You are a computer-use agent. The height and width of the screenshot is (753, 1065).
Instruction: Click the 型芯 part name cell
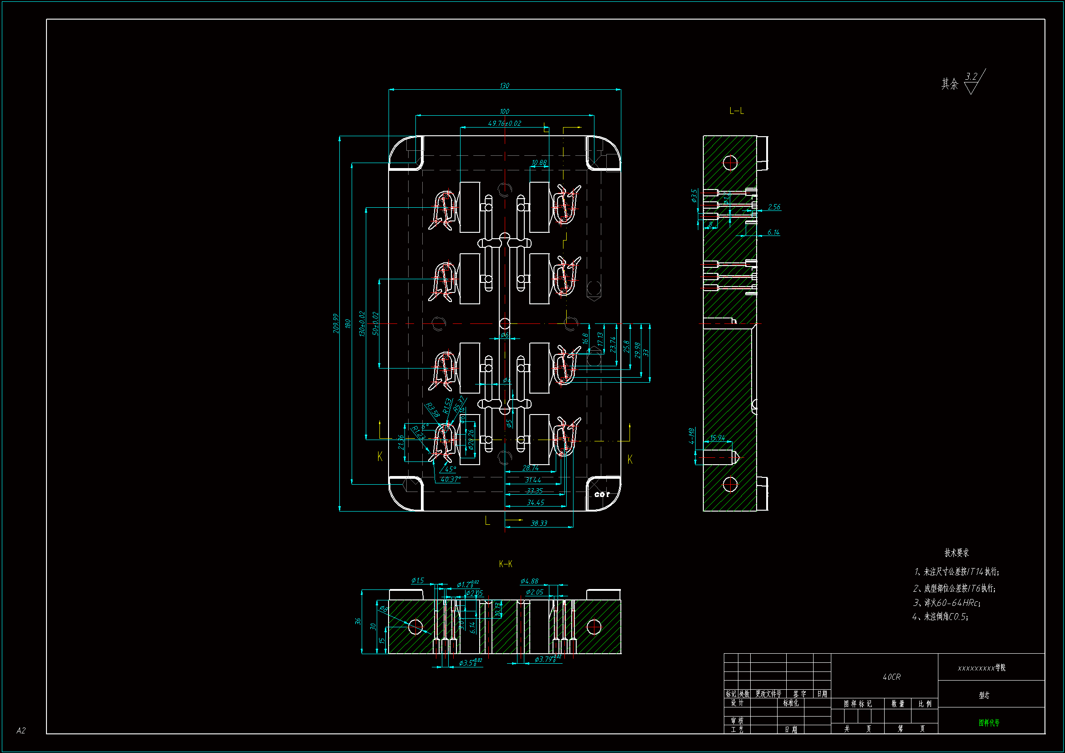984,695
